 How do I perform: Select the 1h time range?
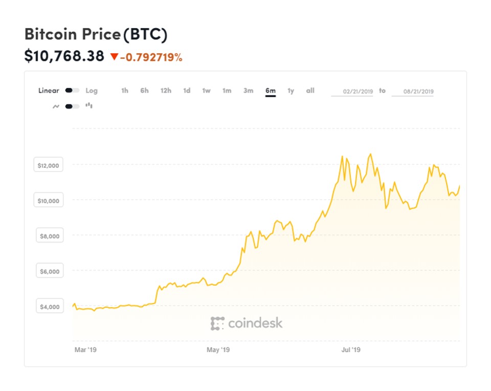tap(125, 91)
